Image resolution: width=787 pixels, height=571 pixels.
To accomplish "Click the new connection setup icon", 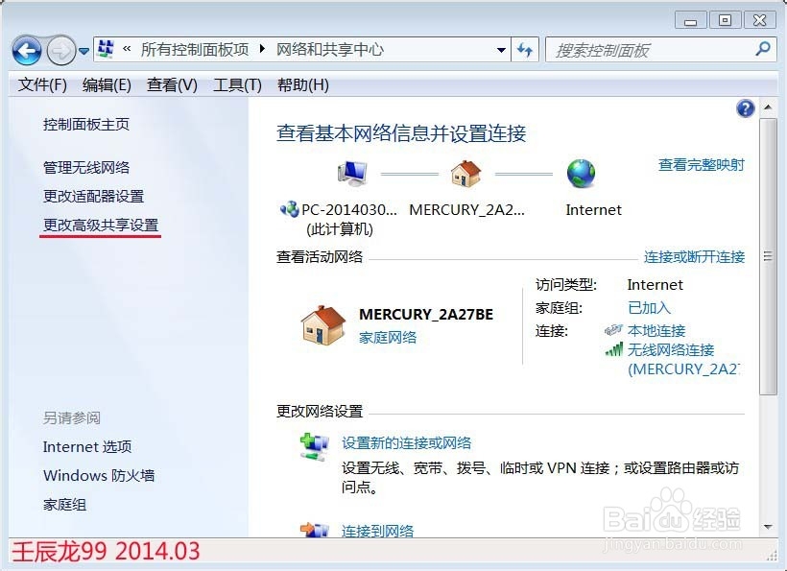I will tap(314, 446).
